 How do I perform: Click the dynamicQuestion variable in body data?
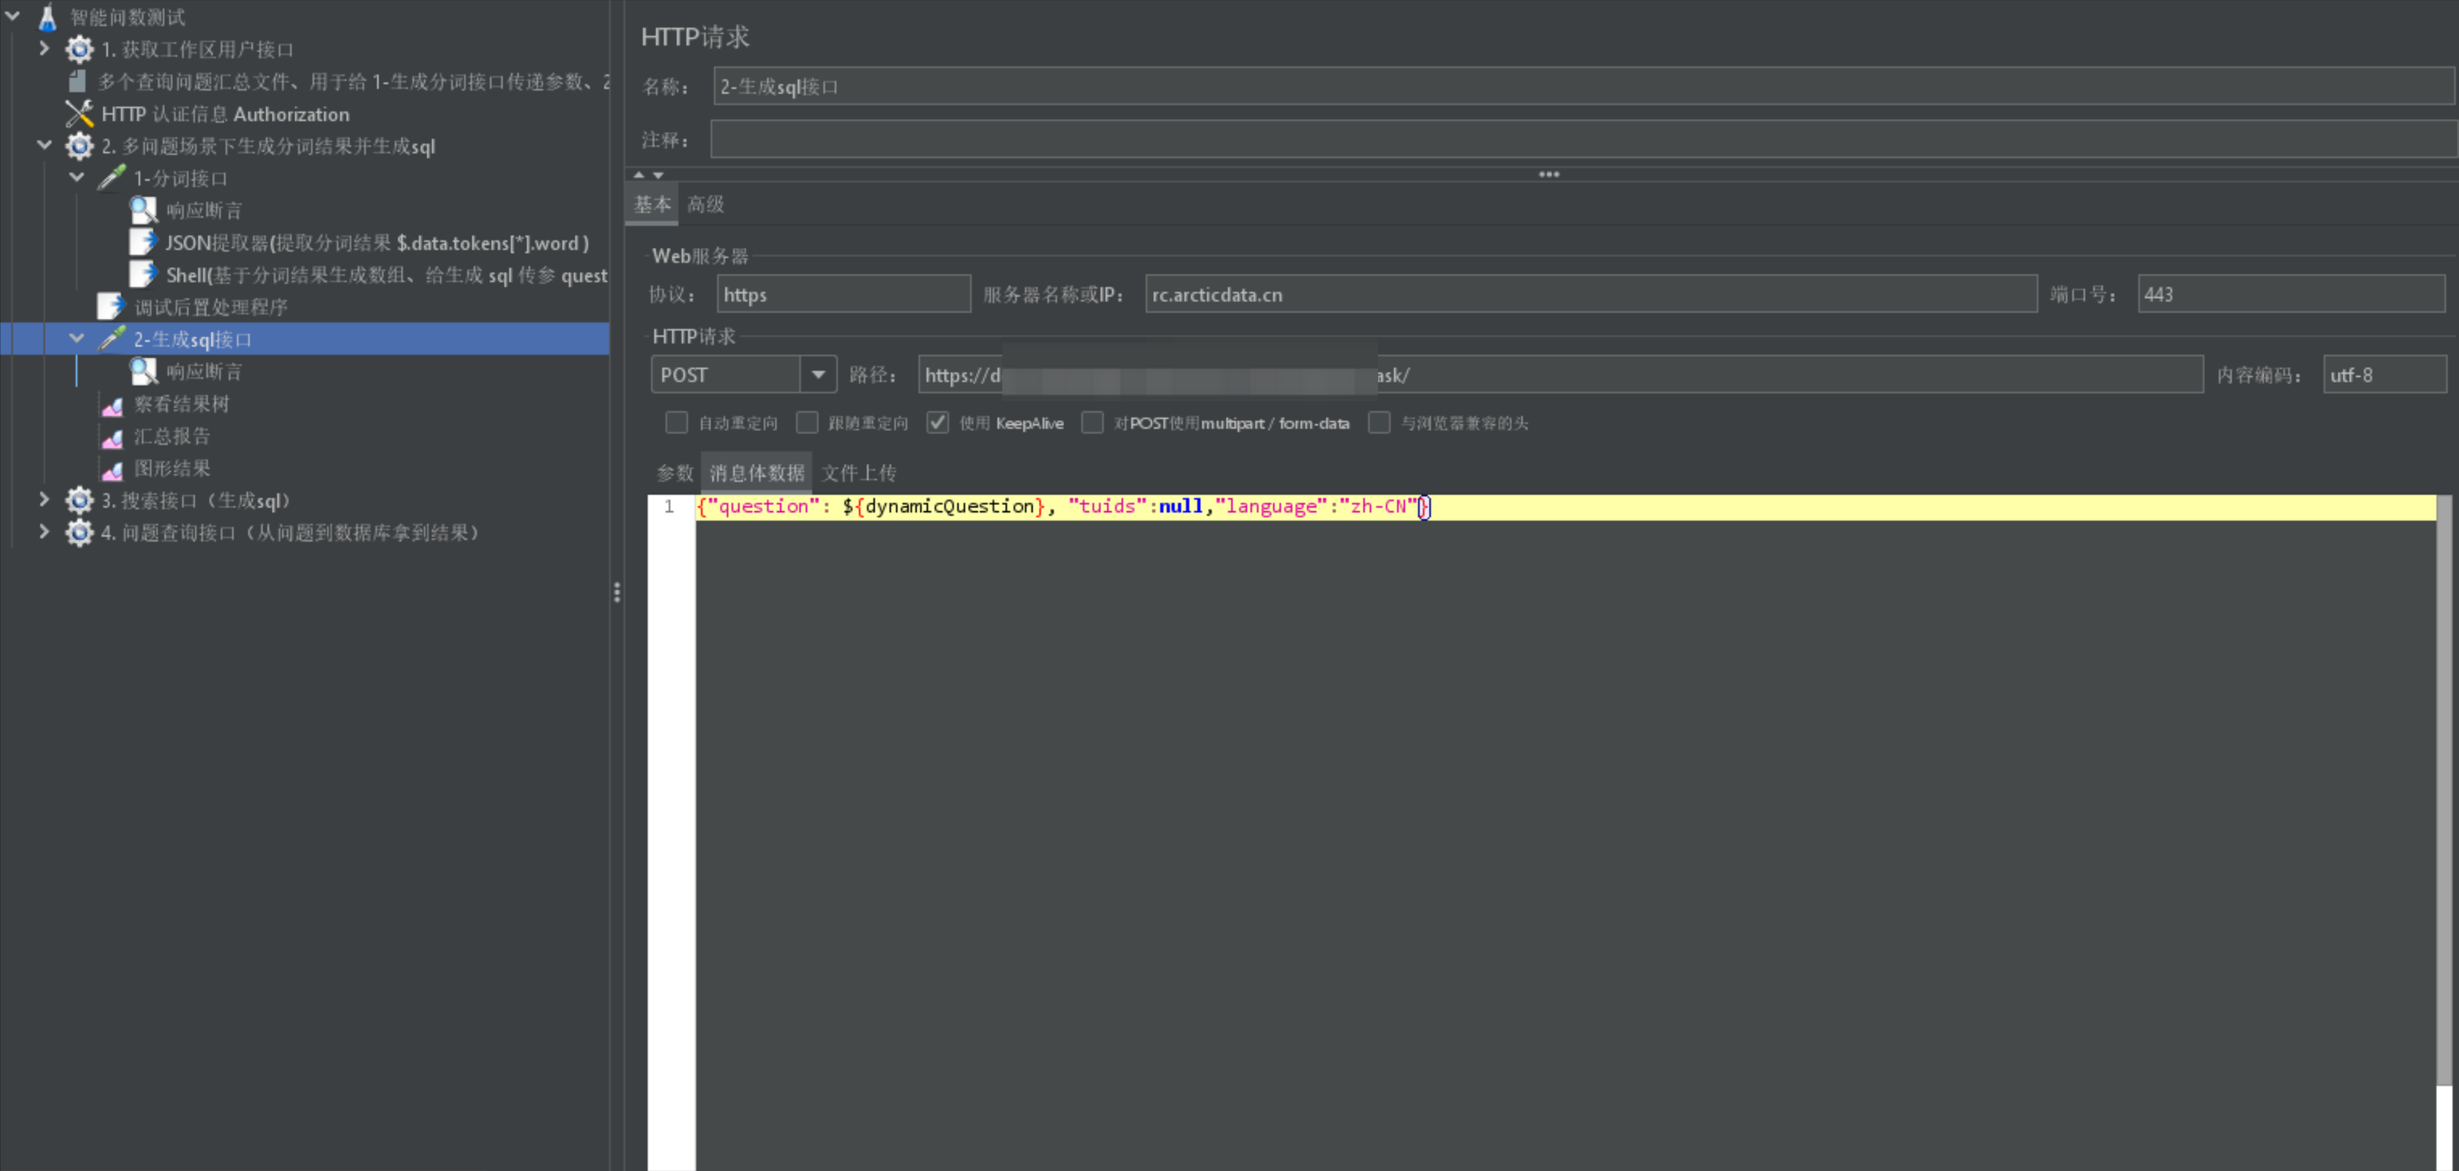(x=949, y=506)
